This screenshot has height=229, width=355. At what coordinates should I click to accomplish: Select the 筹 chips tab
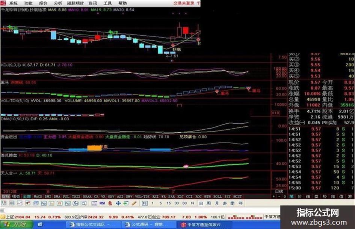[x=350, y=197]
